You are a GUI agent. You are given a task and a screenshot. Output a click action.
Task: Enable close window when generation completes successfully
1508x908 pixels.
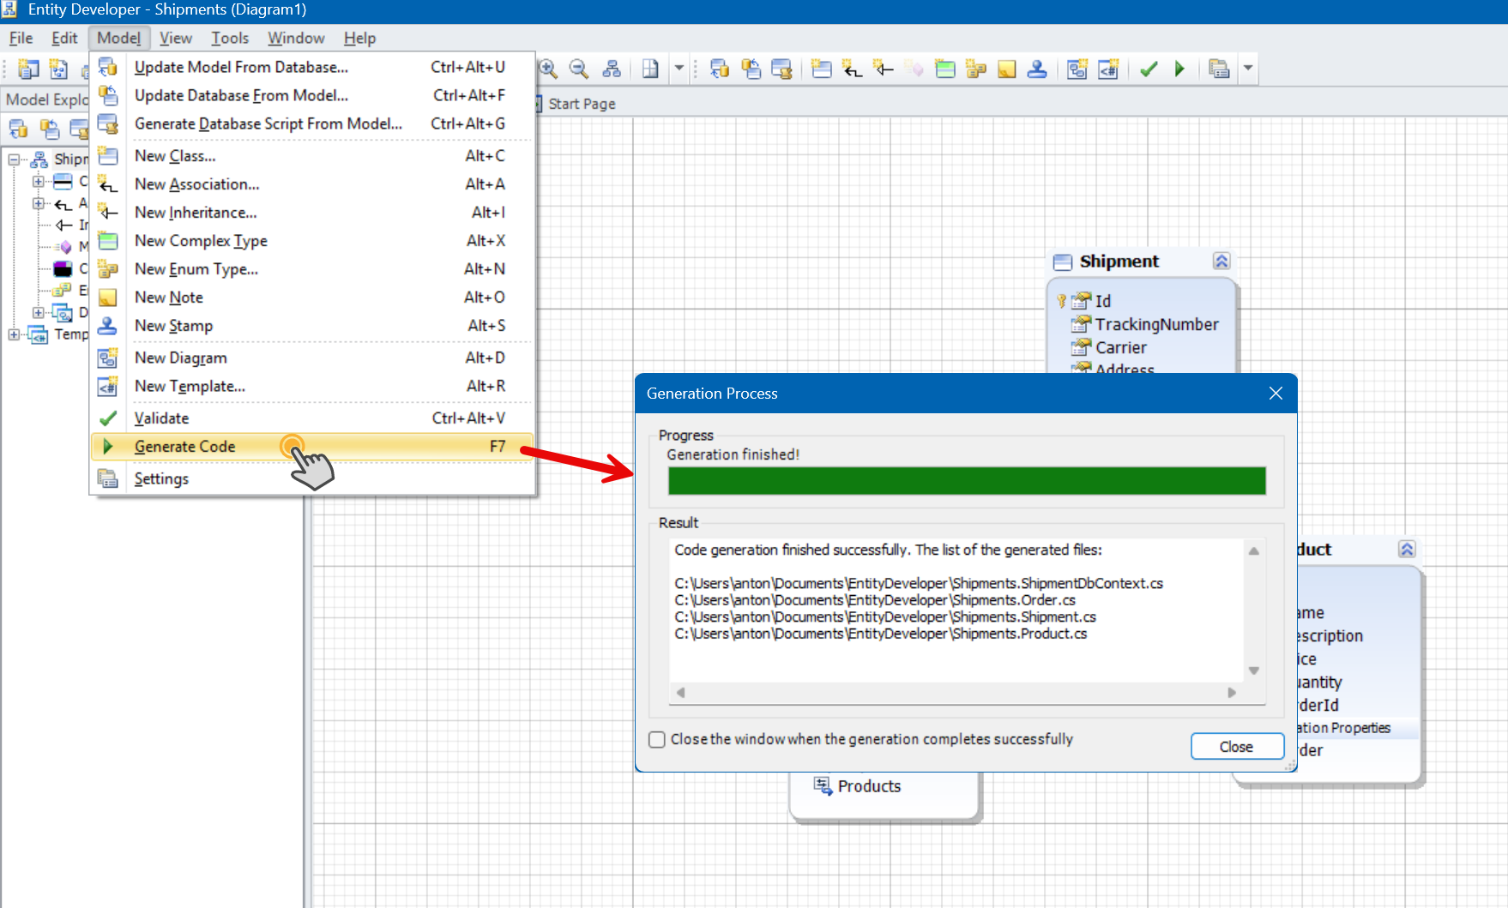click(x=656, y=739)
